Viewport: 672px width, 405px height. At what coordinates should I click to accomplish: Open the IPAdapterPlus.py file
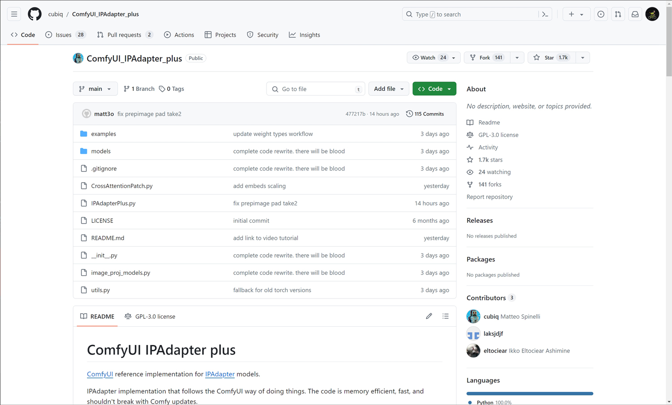(x=113, y=203)
